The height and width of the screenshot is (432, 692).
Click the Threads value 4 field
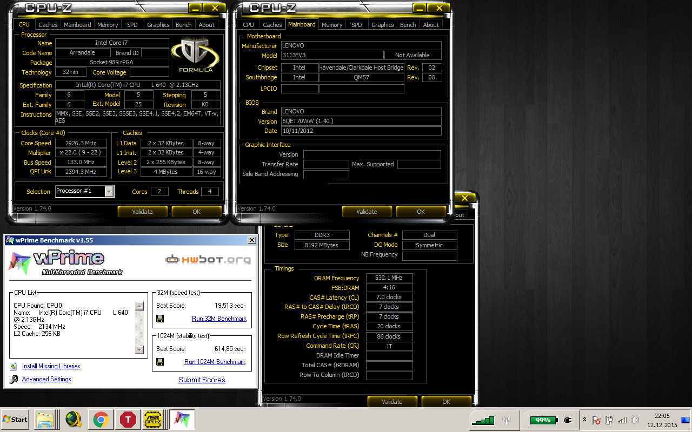coord(210,191)
